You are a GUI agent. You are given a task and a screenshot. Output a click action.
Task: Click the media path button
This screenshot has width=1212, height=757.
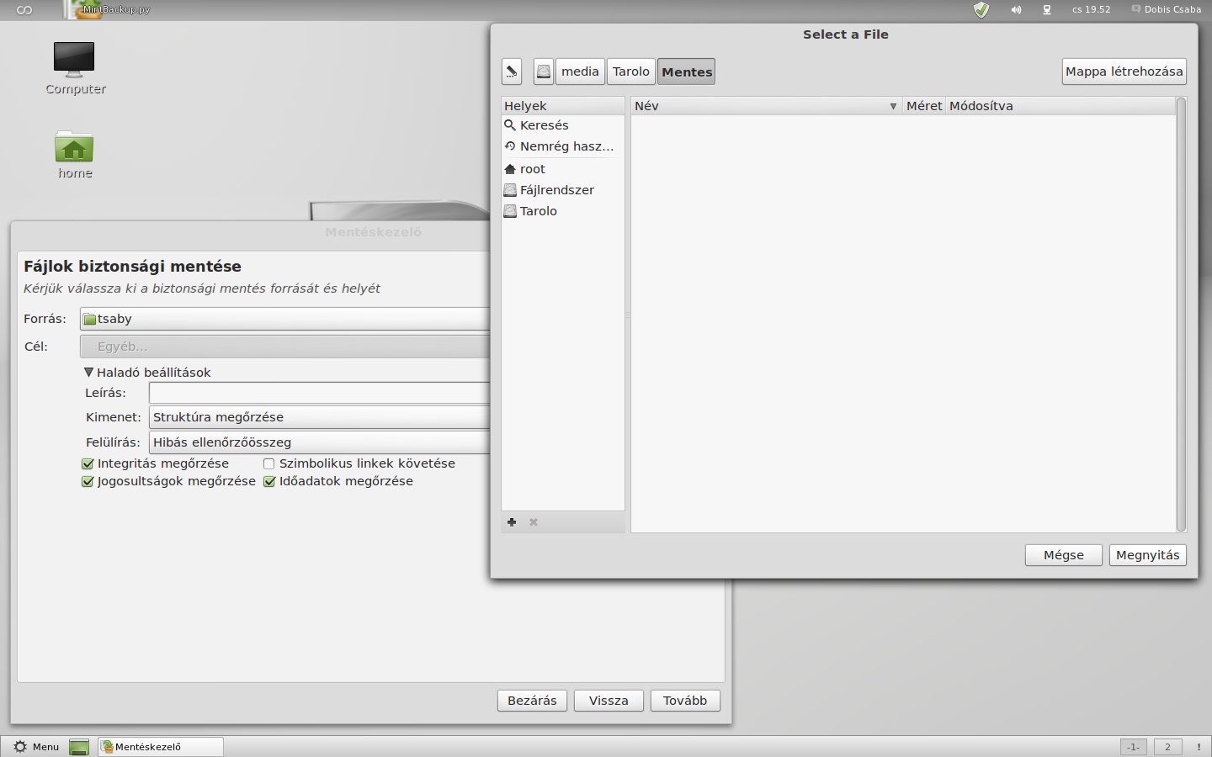coord(580,71)
